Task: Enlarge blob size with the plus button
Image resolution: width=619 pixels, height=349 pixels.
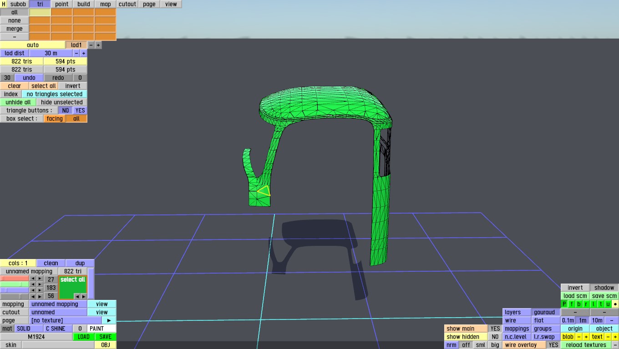Action: (586, 337)
